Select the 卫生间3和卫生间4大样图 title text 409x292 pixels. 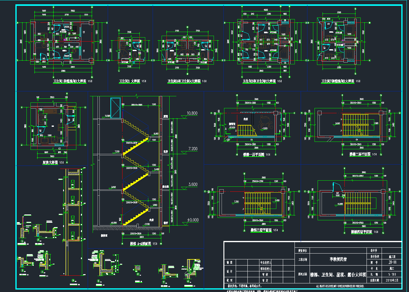tap(184, 81)
